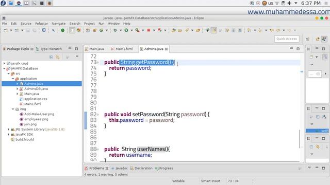The height and width of the screenshot is (185, 330).
Task: Switch to the Javadoc view tab
Action: coord(120,168)
